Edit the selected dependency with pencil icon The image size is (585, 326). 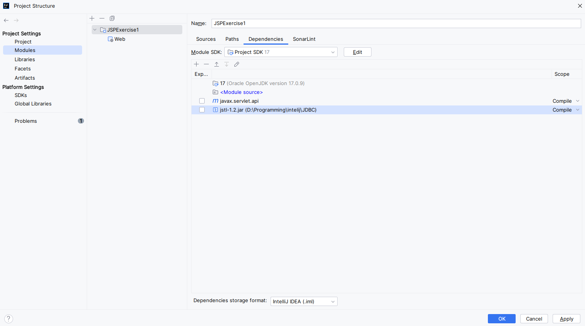pos(237,64)
